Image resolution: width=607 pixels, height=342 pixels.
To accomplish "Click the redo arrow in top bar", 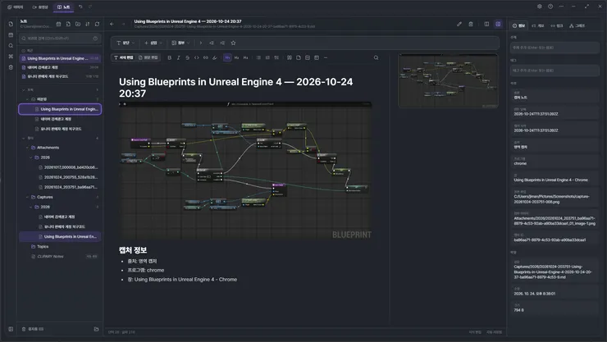I will [90, 7].
